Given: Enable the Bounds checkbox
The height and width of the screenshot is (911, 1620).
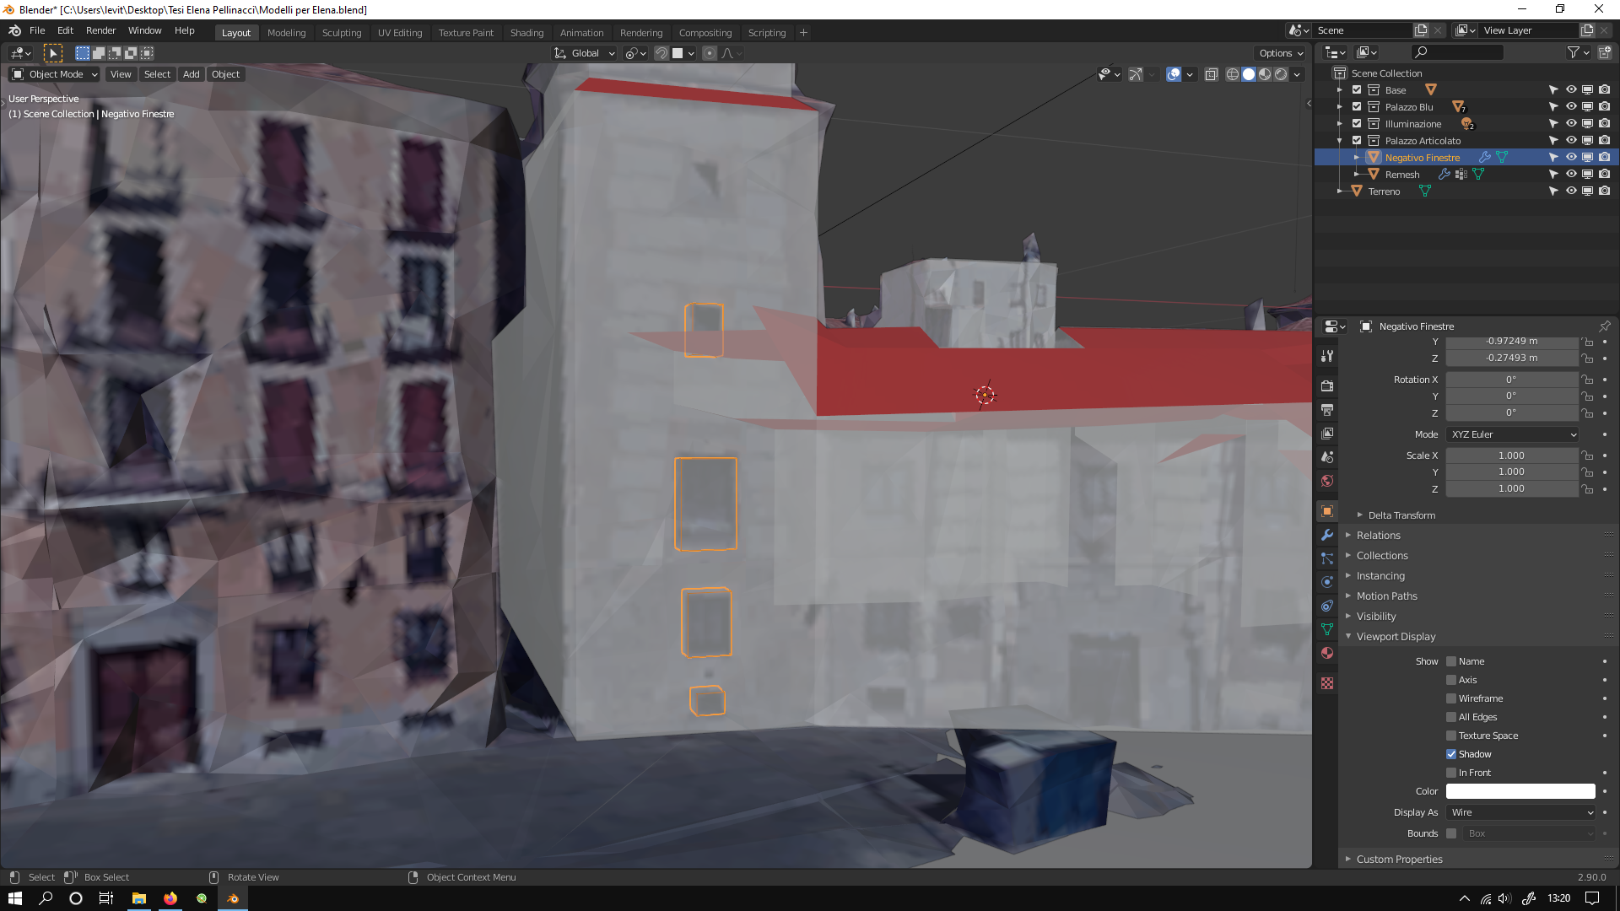Looking at the screenshot, I should pyautogui.click(x=1451, y=833).
